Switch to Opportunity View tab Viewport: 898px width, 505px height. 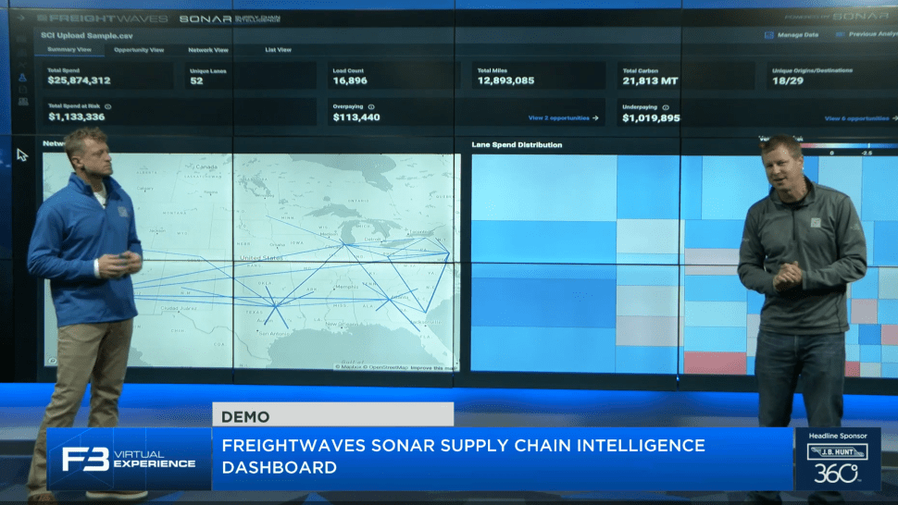point(139,50)
